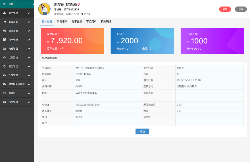Click the 会员详细信息 section heading
The image size is (250, 162).
[50, 58]
